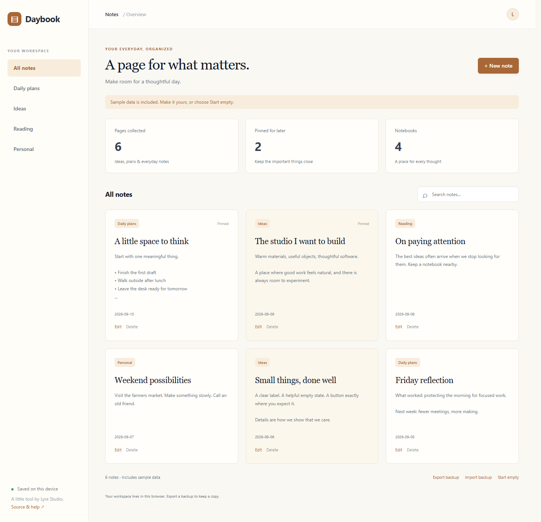Edit 'A little space to think' note
This screenshot has height=522, width=541.
coord(118,327)
